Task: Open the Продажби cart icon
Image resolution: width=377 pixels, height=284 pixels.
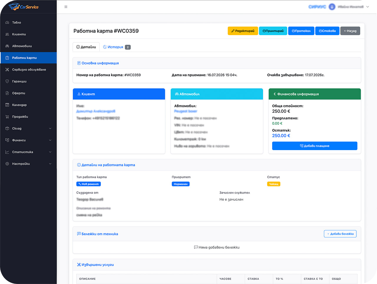Action: [x=7, y=117]
